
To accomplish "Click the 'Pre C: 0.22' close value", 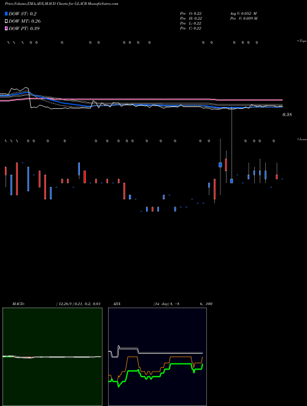I will click(191, 28).
